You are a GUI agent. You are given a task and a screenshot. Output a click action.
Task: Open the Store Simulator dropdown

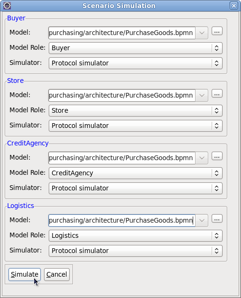coord(135,126)
